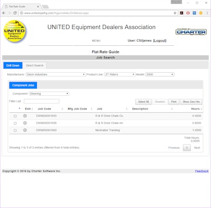Click hours value 0.8000

(197, 123)
